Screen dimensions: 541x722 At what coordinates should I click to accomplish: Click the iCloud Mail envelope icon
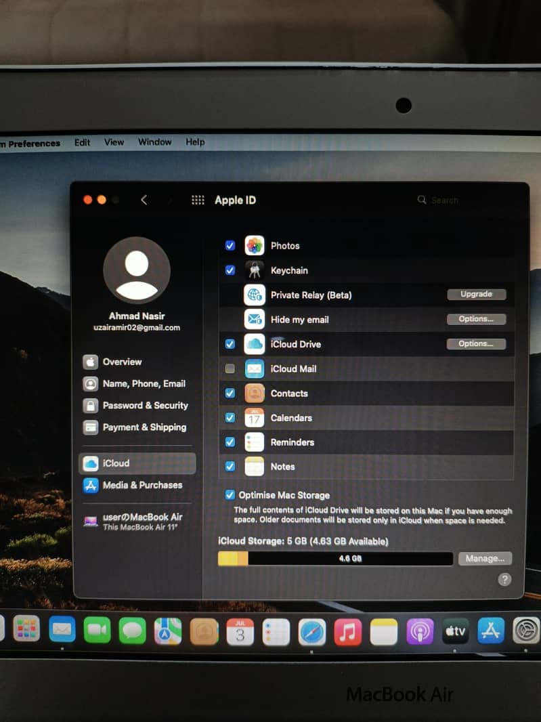click(254, 368)
